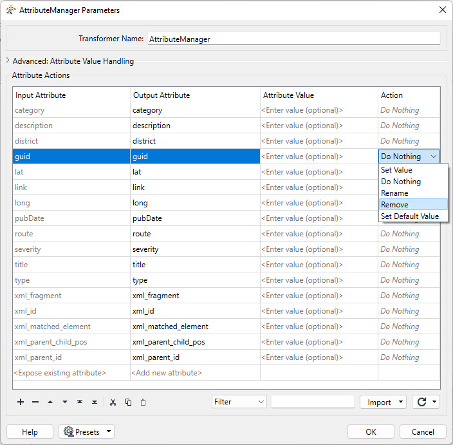Click guid output attribute cell
Viewport: 453px width, 445px height.
click(x=195, y=156)
